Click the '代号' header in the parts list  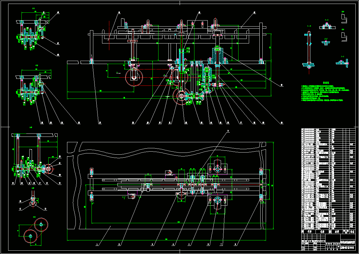tap(309, 232)
